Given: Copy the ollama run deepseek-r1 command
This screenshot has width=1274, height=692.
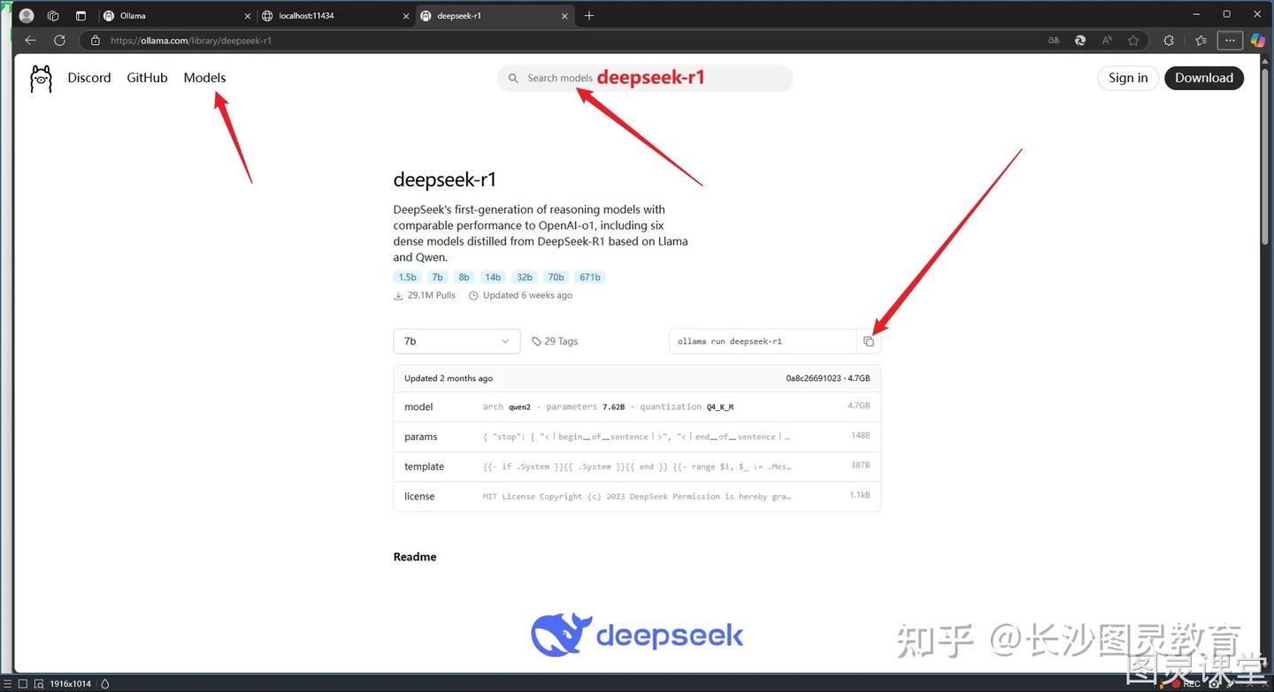Looking at the screenshot, I should (868, 341).
